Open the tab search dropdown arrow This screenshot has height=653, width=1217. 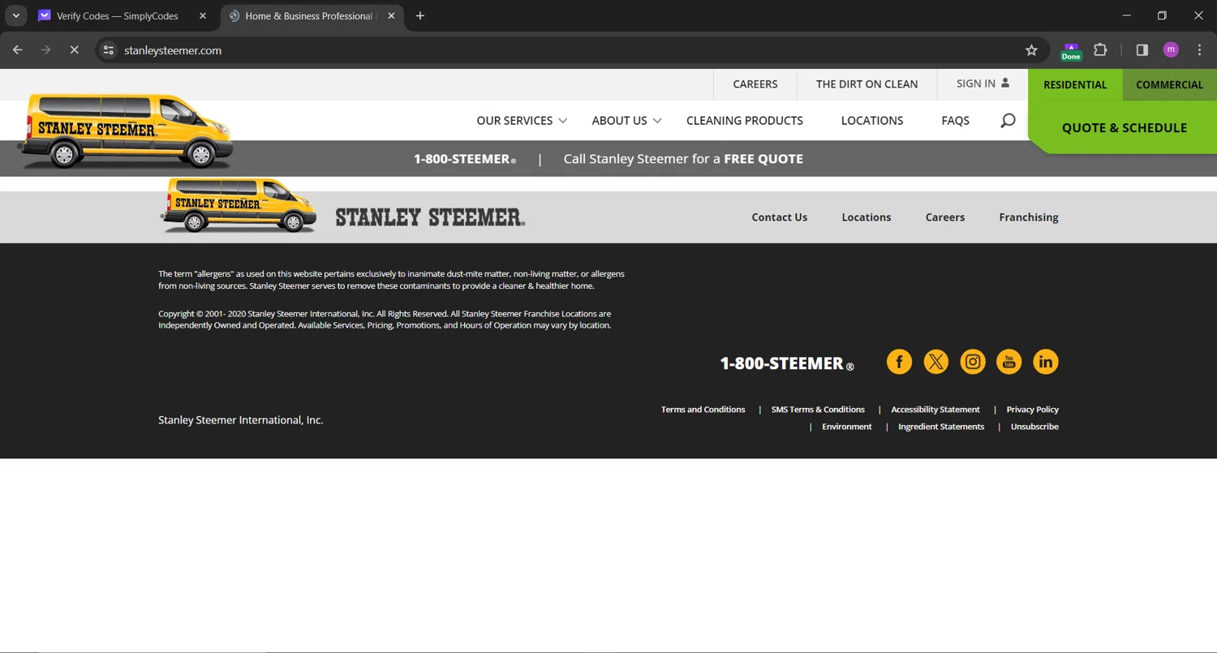point(15,16)
